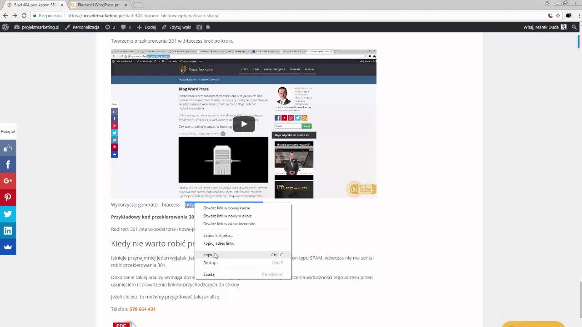Click the 'Bezpieczna' secure site indicator
This screenshot has width=582, height=327.
(x=47, y=15)
